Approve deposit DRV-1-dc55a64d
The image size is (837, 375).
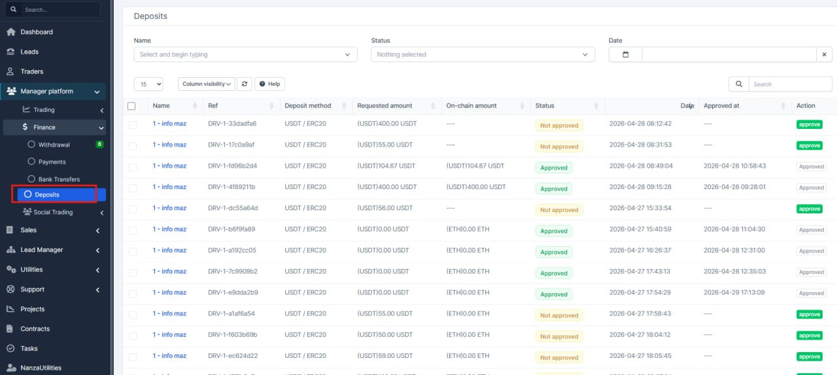(x=809, y=209)
